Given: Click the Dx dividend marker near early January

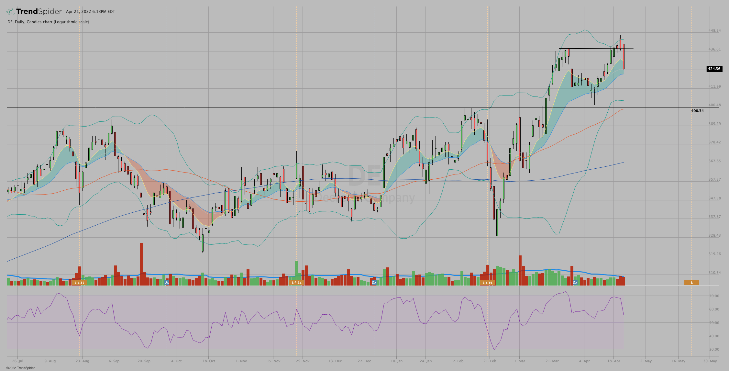Looking at the screenshot, I should [374, 282].
